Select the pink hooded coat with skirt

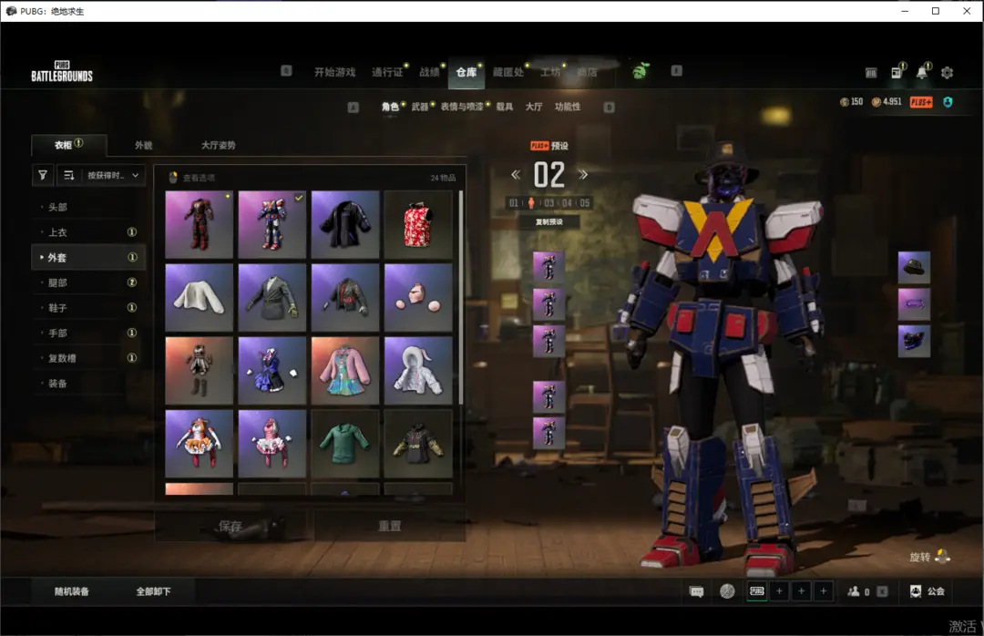coord(345,371)
